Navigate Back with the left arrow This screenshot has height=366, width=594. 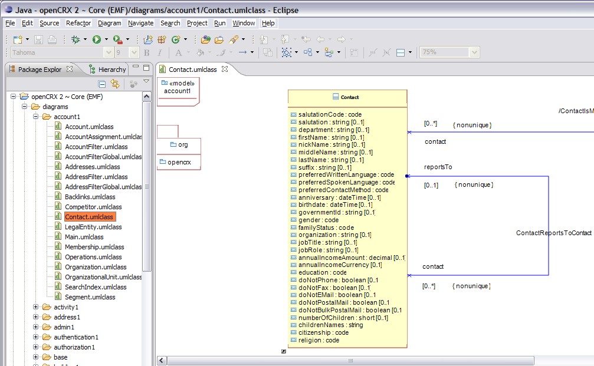tap(320, 39)
